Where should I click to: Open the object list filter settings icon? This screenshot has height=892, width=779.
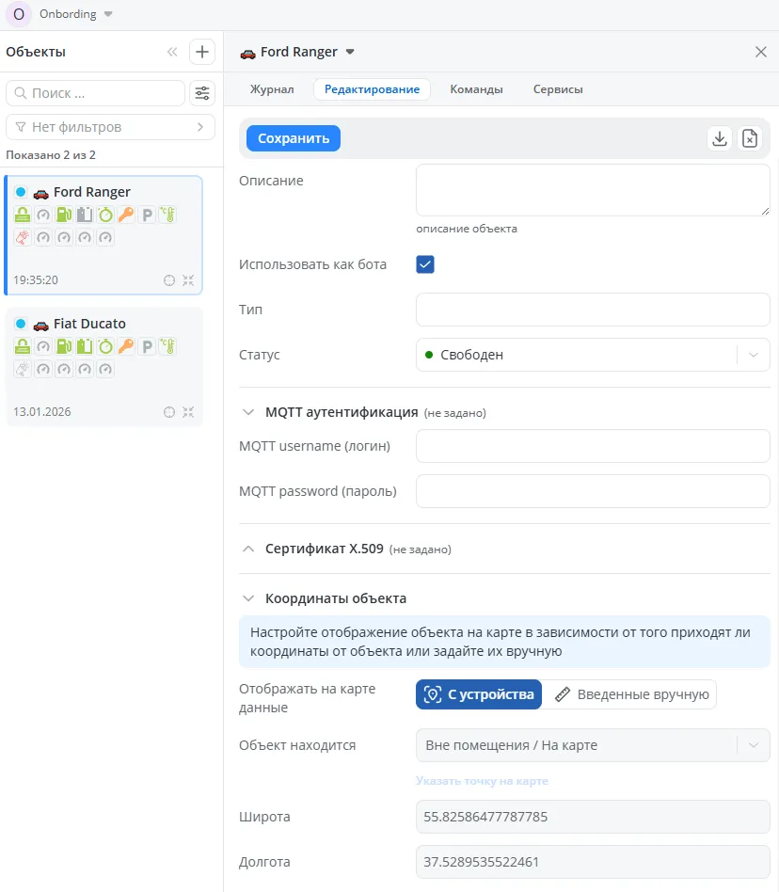[202, 93]
